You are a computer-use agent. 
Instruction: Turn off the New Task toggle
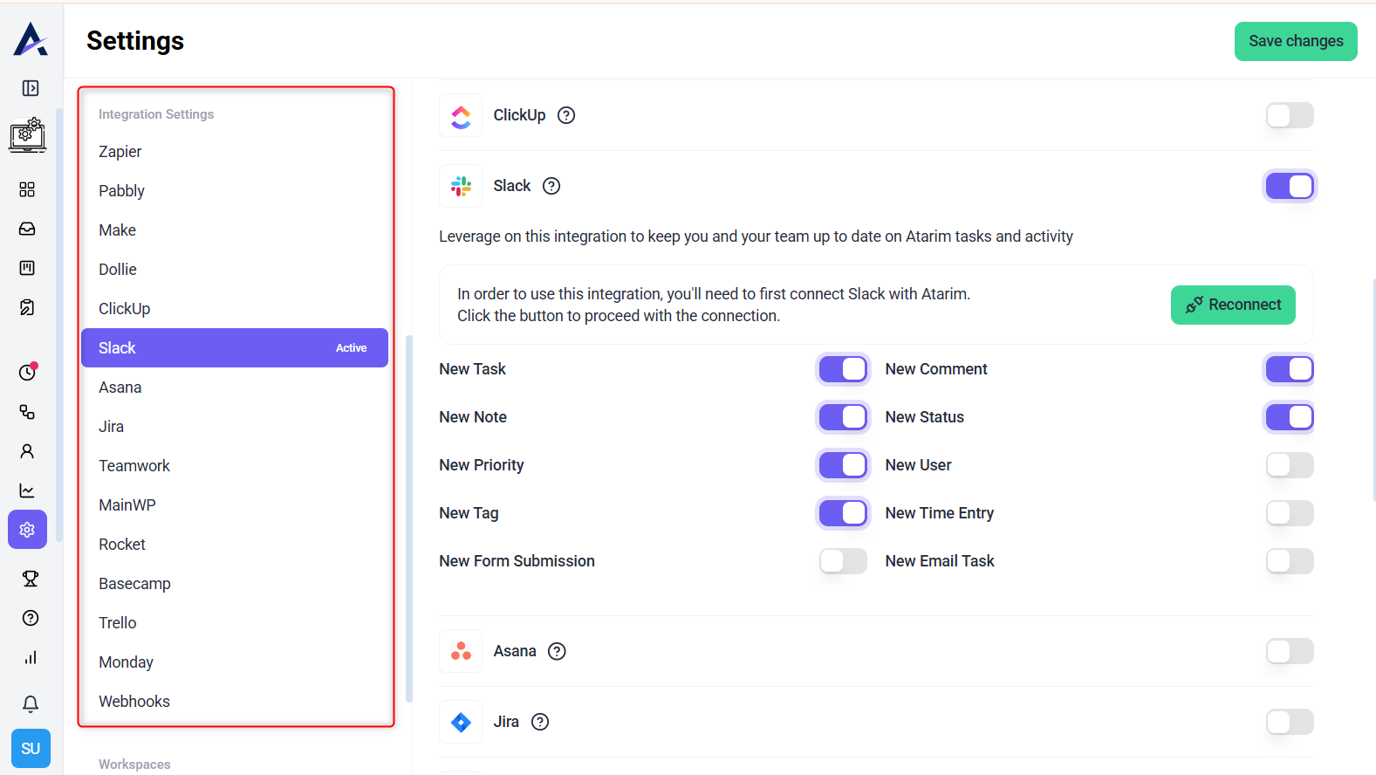click(x=843, y=369)
